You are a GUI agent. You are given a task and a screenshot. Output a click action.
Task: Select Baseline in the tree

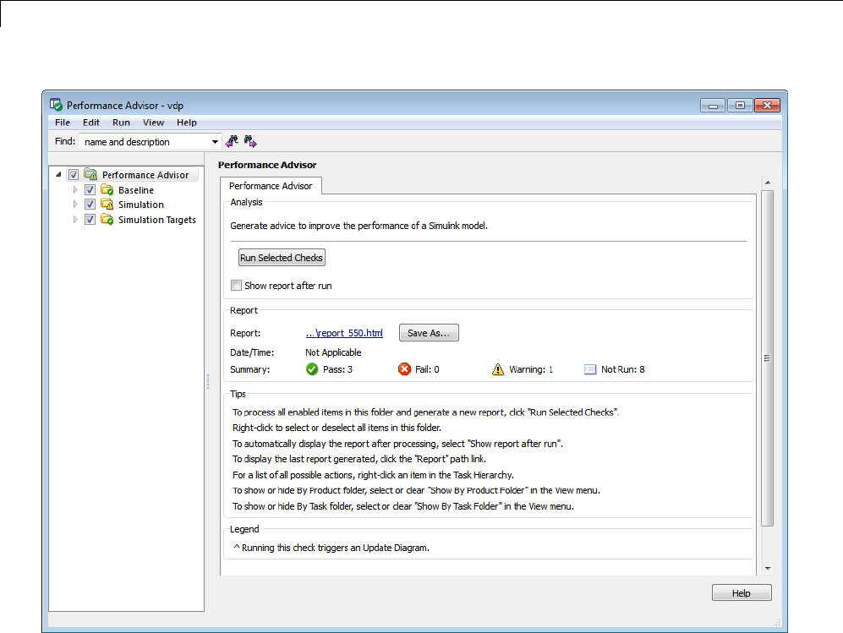[x=136, y=190]
